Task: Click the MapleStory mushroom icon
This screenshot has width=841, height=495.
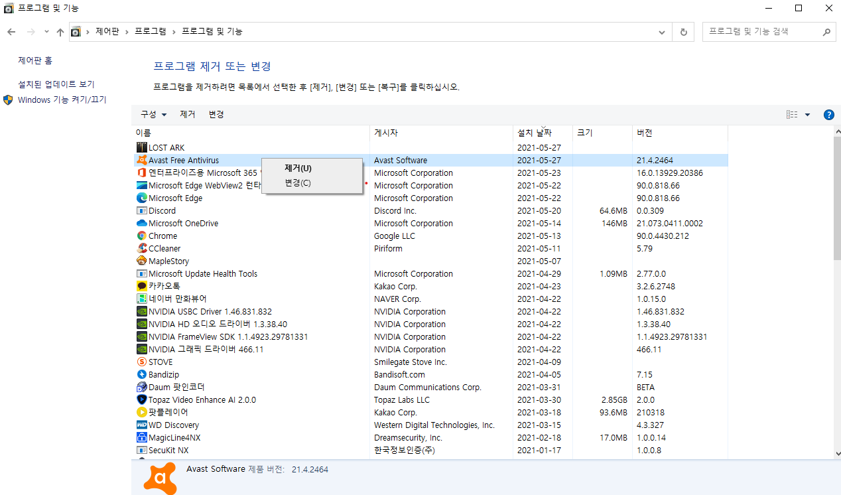Action: 141,261
